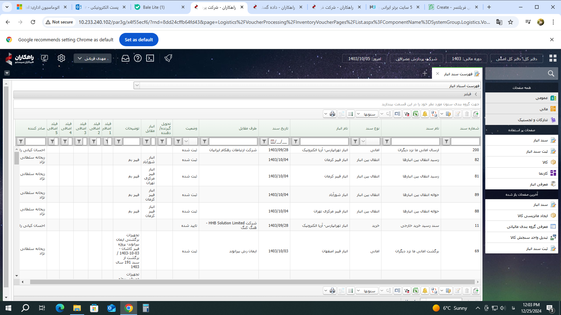Click the new document icon in top toolbar

[x=476, y=114]
